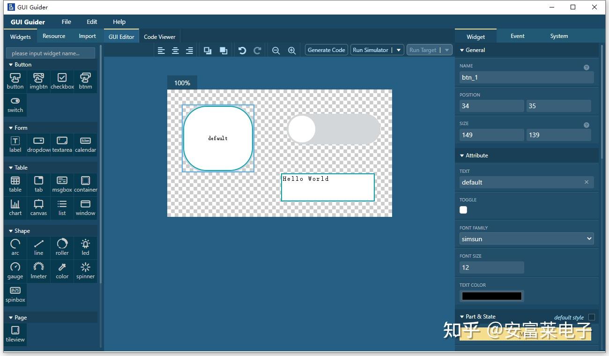This screenshot has width=609, height=356.
Task: Open the TEXT COLOR swatch picker
Action: click(491, 296)
